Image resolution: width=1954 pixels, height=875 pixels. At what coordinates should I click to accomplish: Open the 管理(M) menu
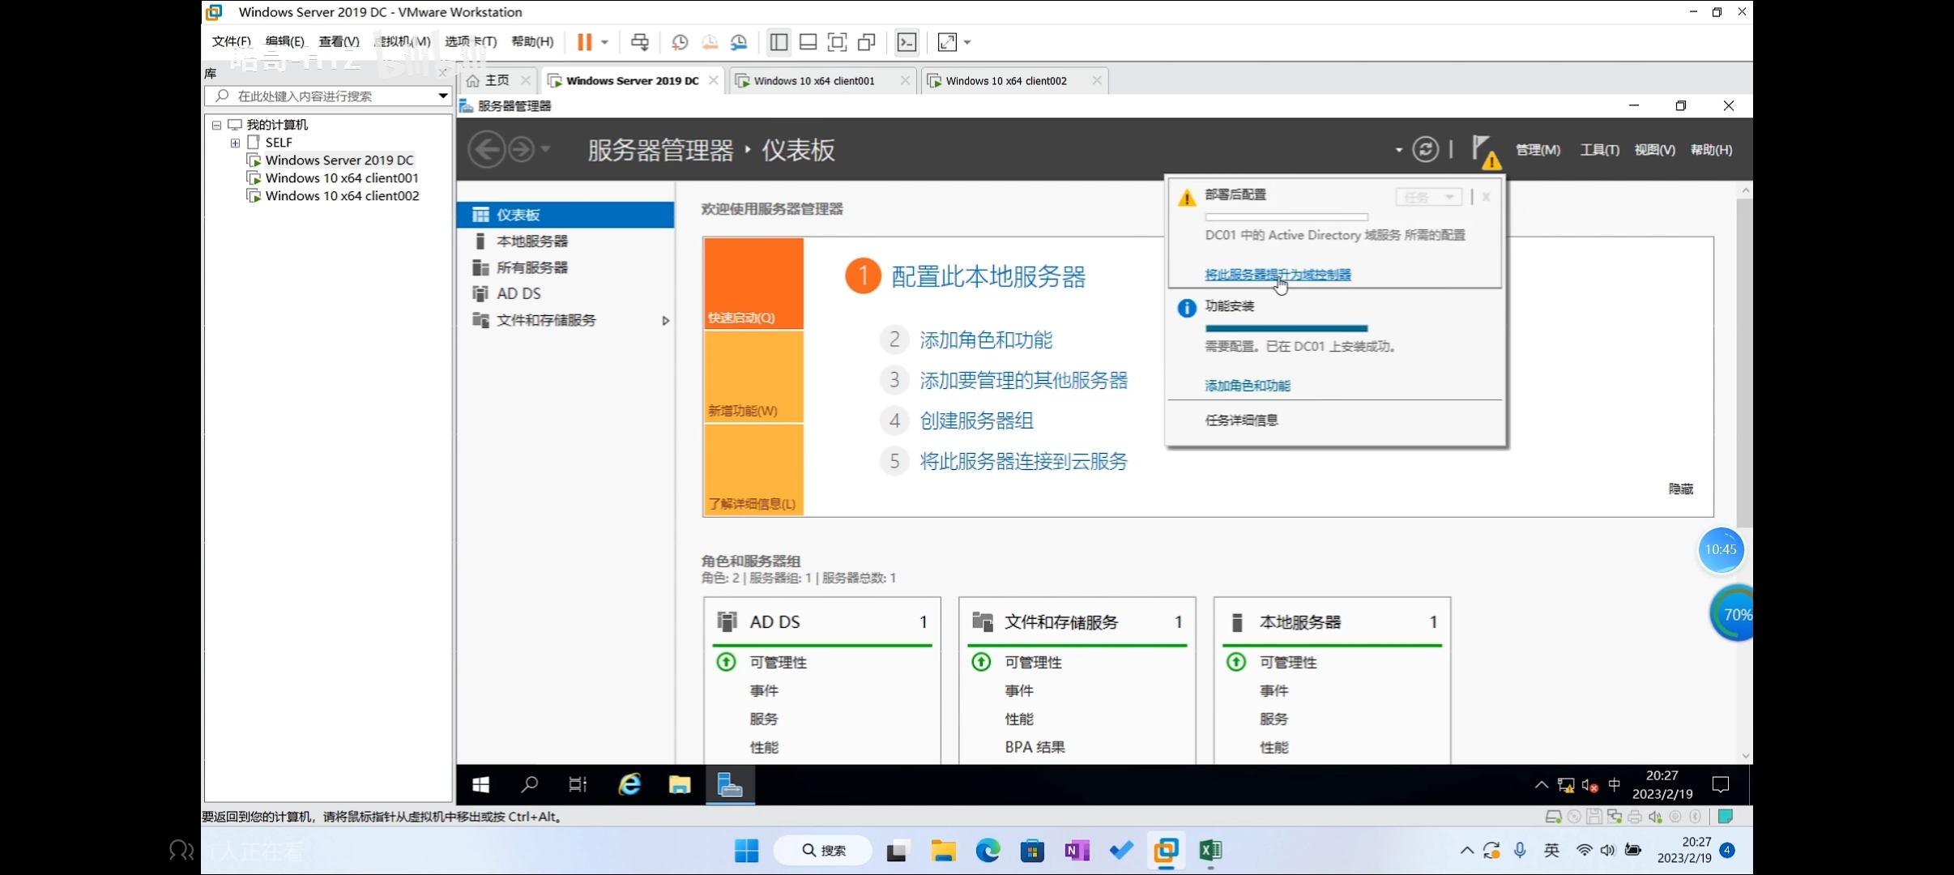tap(1537, 150)
